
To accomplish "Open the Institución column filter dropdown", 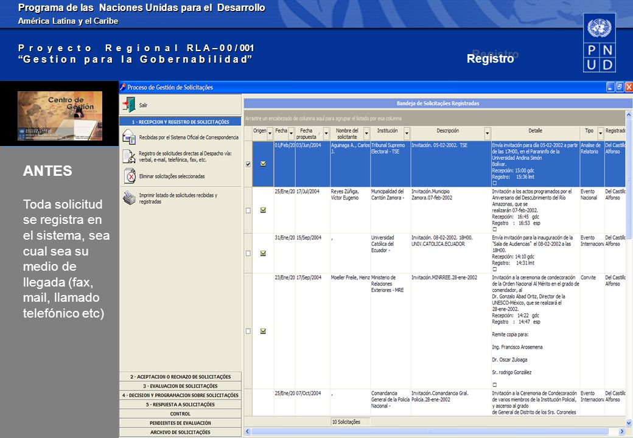I will point(407,133).
